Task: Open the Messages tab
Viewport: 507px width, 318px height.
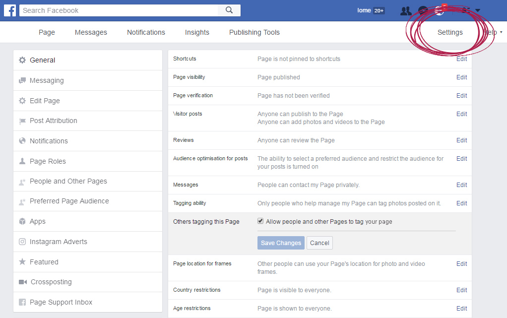Action: pyautogui.click(x=91, y=32)
